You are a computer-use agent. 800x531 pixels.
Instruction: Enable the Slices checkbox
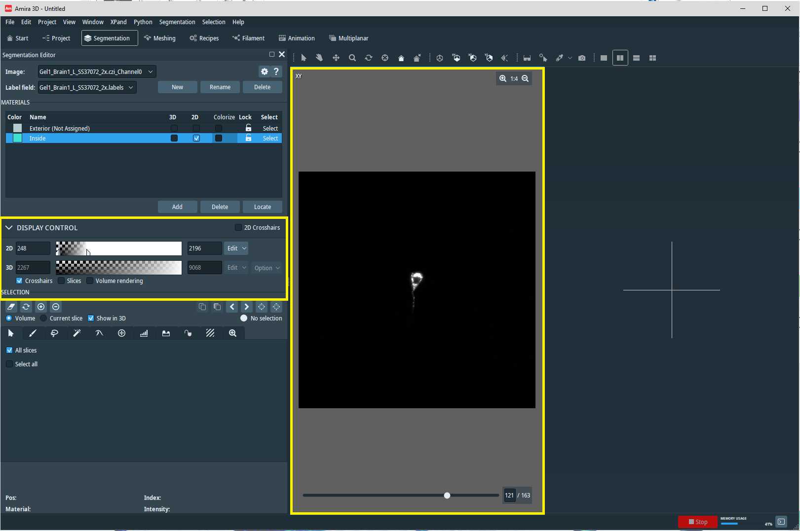(x=61, y=281)
